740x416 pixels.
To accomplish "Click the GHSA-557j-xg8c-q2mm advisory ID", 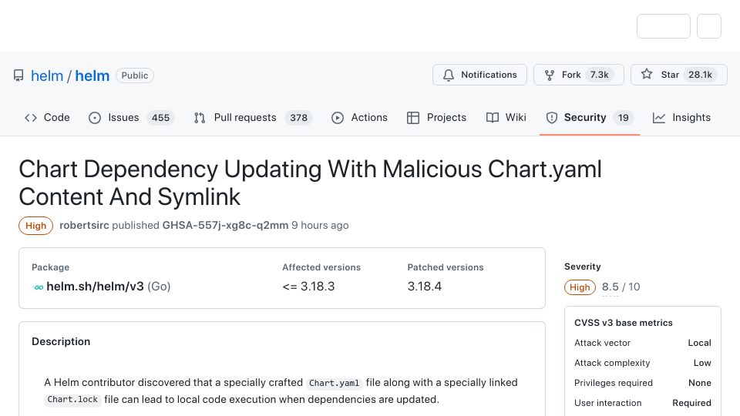I will click(225, 226).
